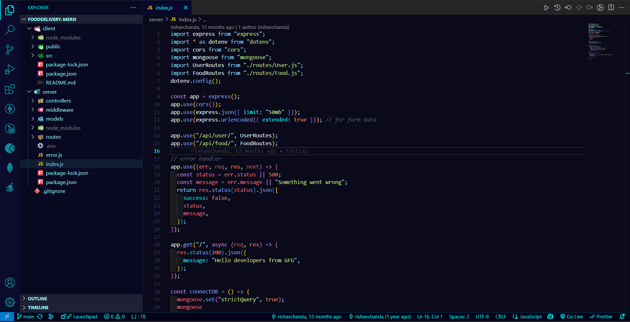Close the index.js tab
630x322 pixels.
pos(186,8)
